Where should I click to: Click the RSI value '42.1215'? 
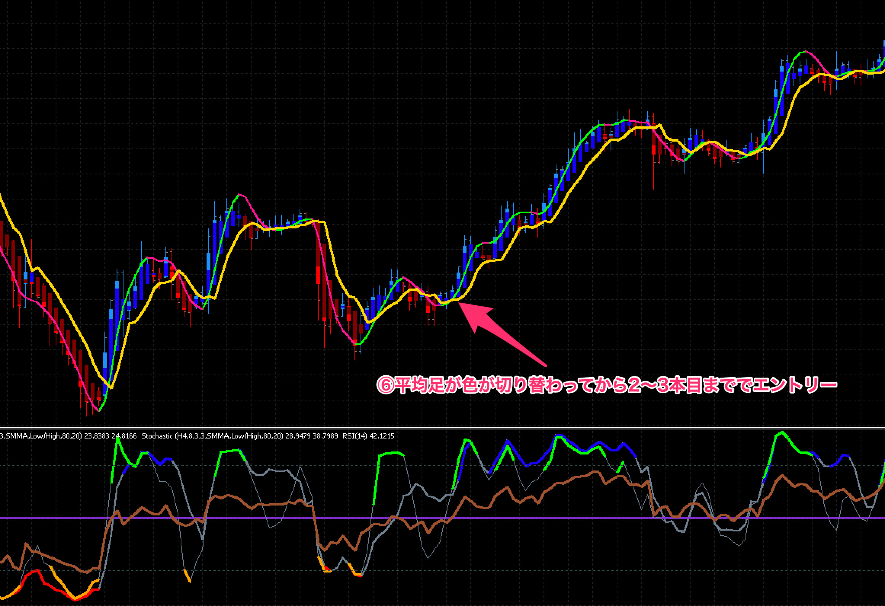pos(382,436)
